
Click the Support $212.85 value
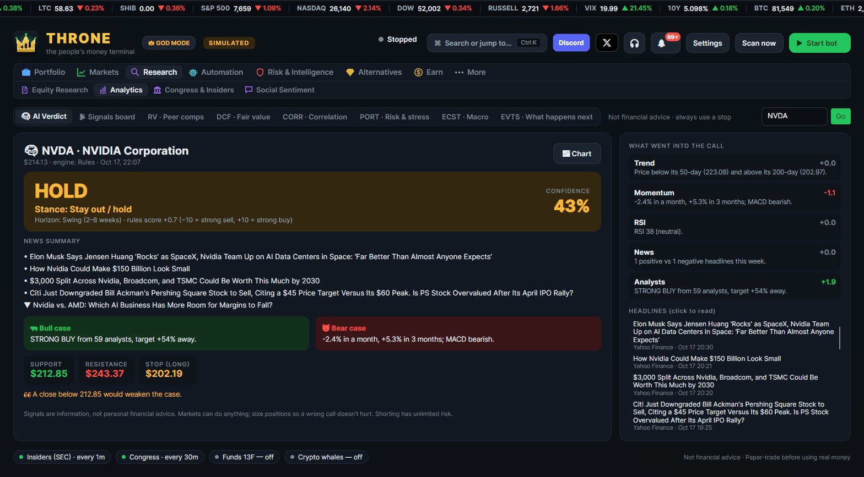coord(49,374)
